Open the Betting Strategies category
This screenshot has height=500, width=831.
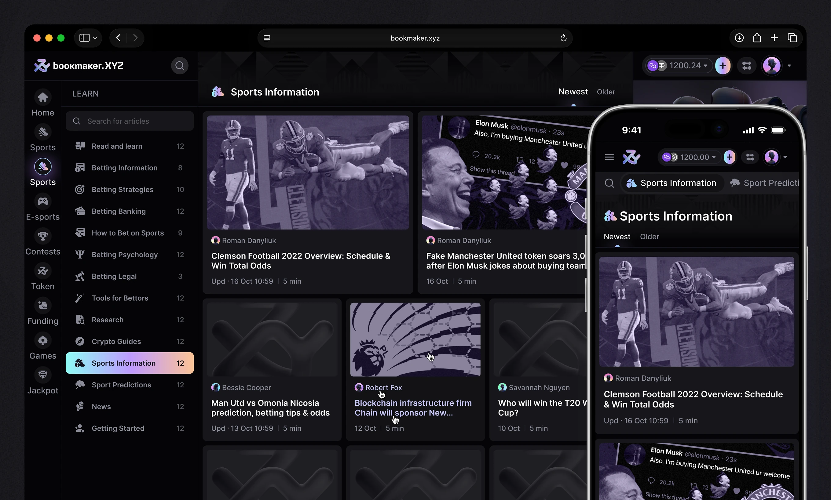[x=123, y=189]
